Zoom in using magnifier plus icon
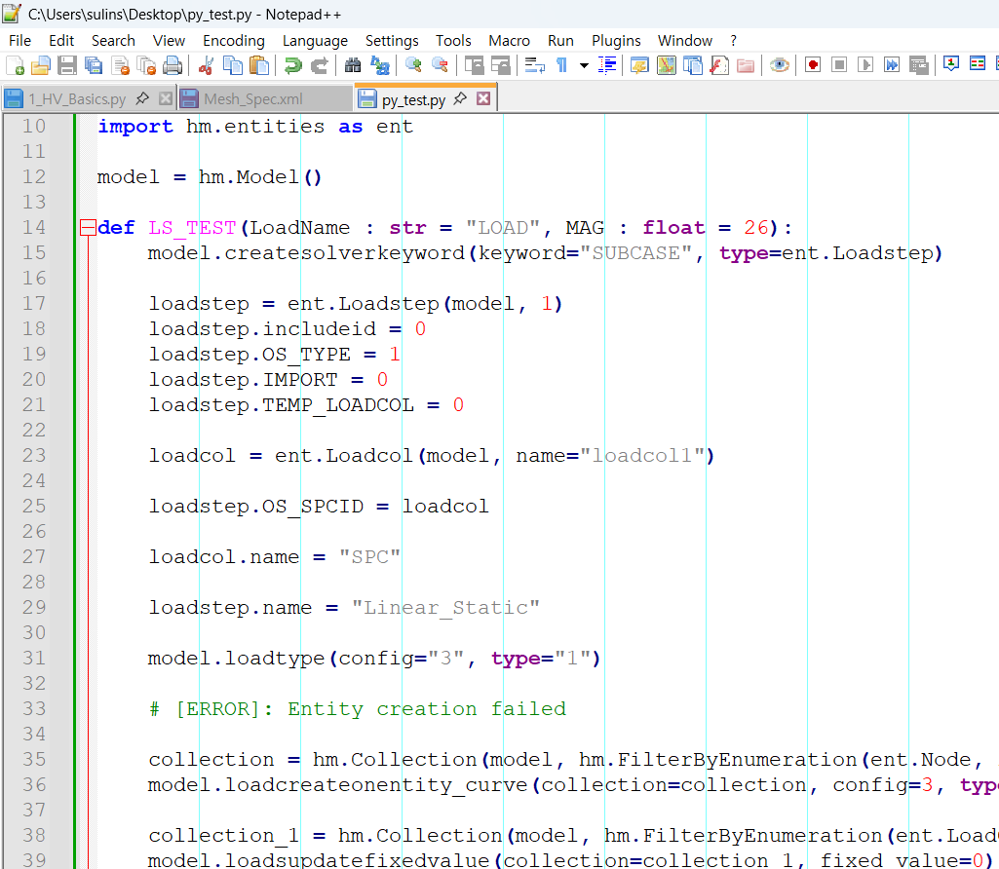This screenshot has width=999, height=869. 413,65
